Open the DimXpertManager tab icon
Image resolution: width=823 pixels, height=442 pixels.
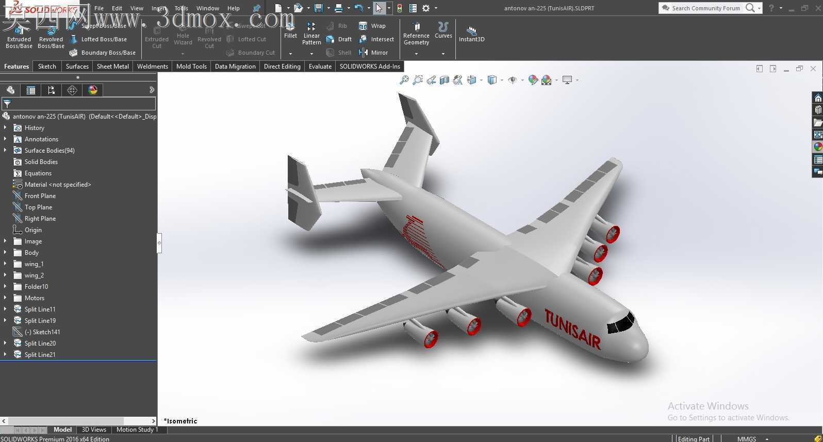pyautogui.click(x=72, y=90)
